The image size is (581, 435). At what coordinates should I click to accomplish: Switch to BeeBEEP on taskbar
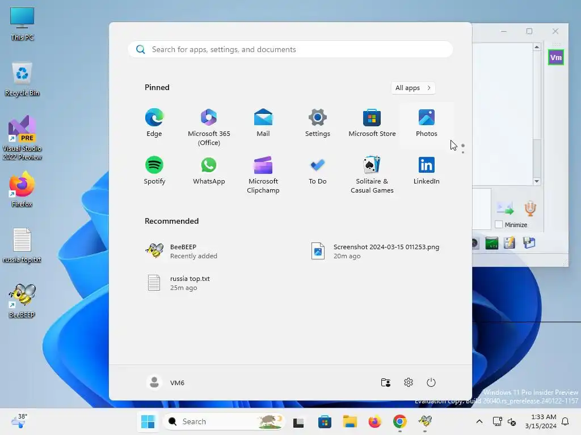coord(425,421)
